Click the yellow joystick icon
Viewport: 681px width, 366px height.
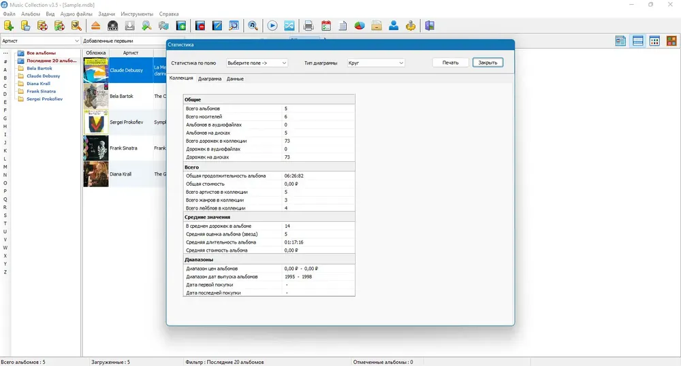point(411,26)
